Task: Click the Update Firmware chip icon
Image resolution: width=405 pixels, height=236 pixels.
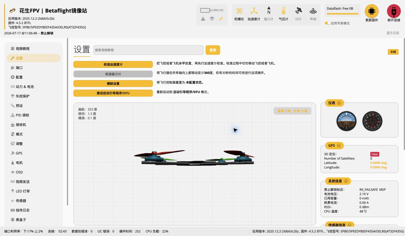Action: [371, 11]
